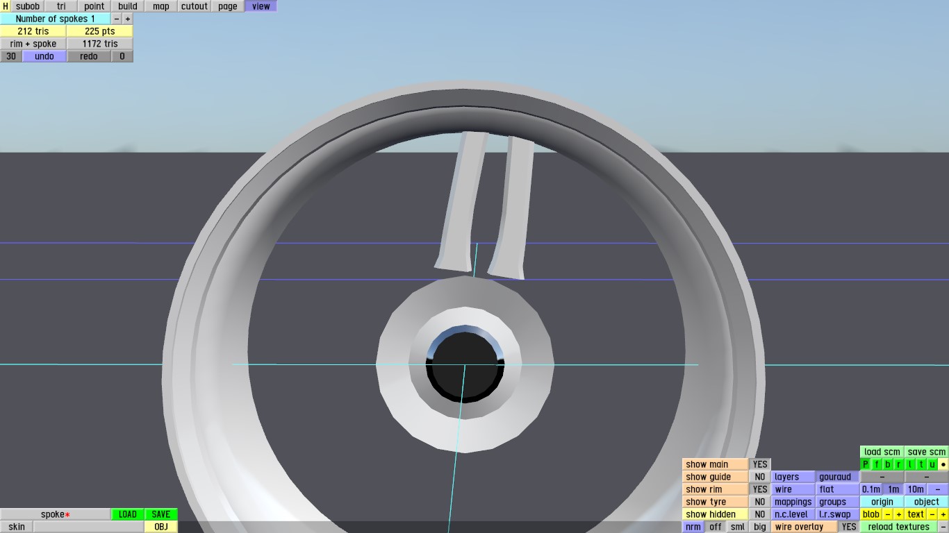Image resolution: width=949 pixels, height=533 pixels.
Task: Click the show hidden label
Action: tap(716, 514)
